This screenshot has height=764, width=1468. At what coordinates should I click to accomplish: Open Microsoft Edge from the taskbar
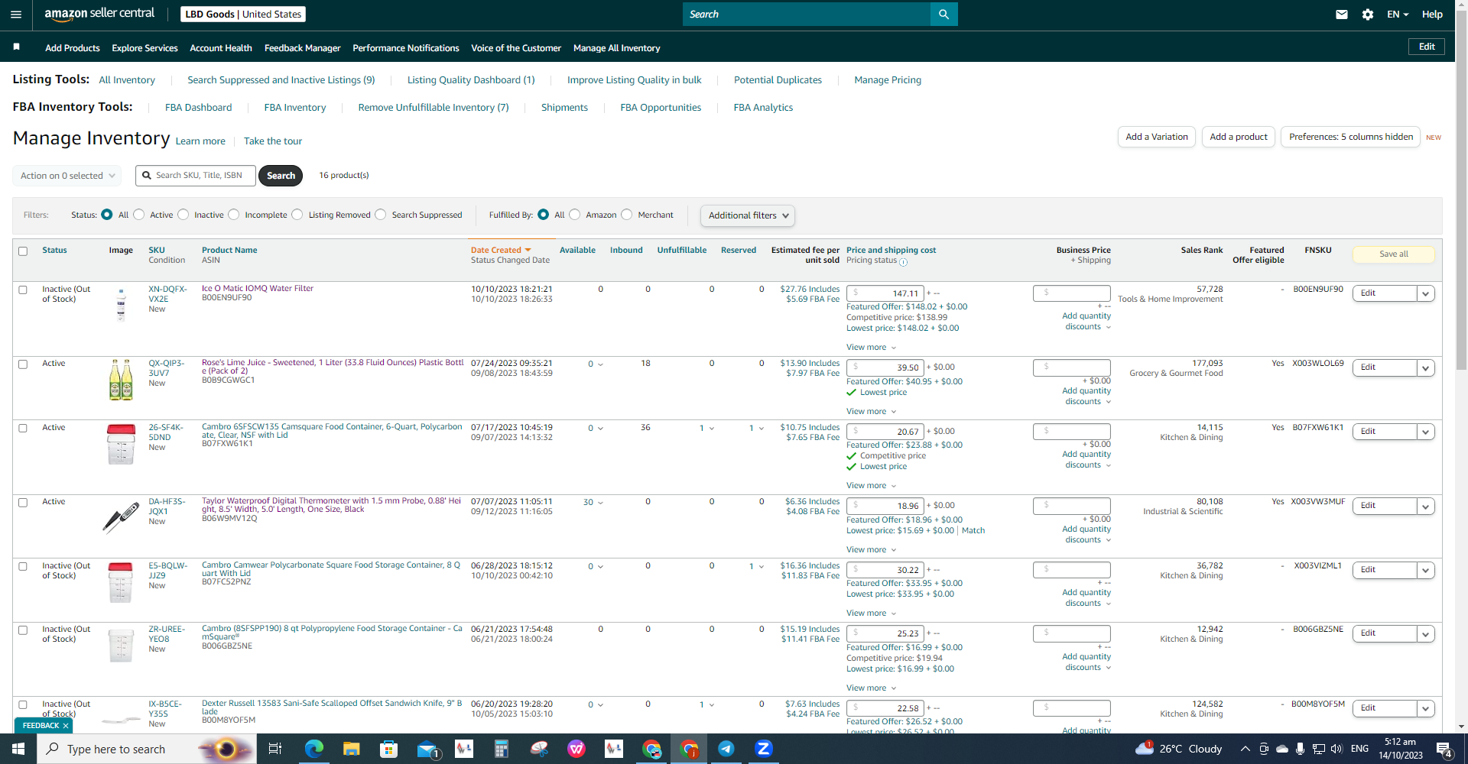point(314,749)
